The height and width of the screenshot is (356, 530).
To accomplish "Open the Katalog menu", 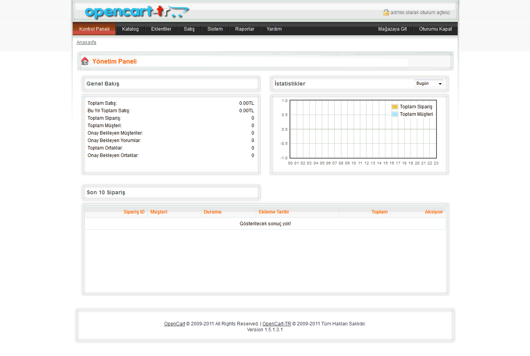I will [130, 29].
